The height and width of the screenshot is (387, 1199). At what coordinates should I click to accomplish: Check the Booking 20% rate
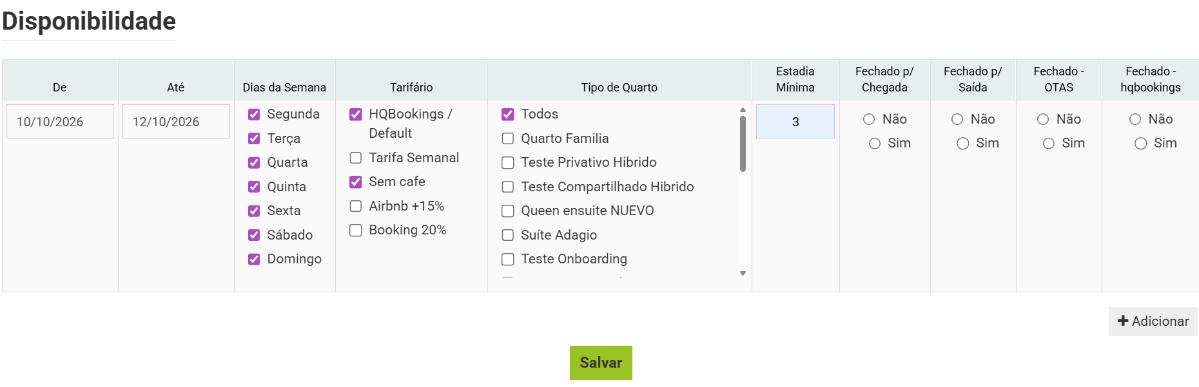356,231
